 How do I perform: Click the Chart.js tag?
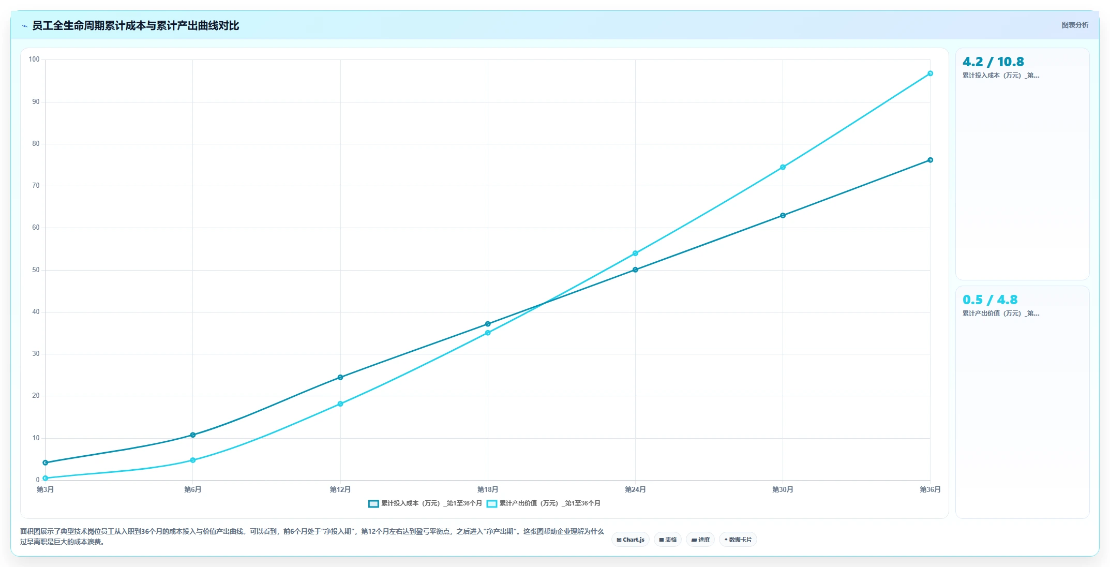point(631,540)
